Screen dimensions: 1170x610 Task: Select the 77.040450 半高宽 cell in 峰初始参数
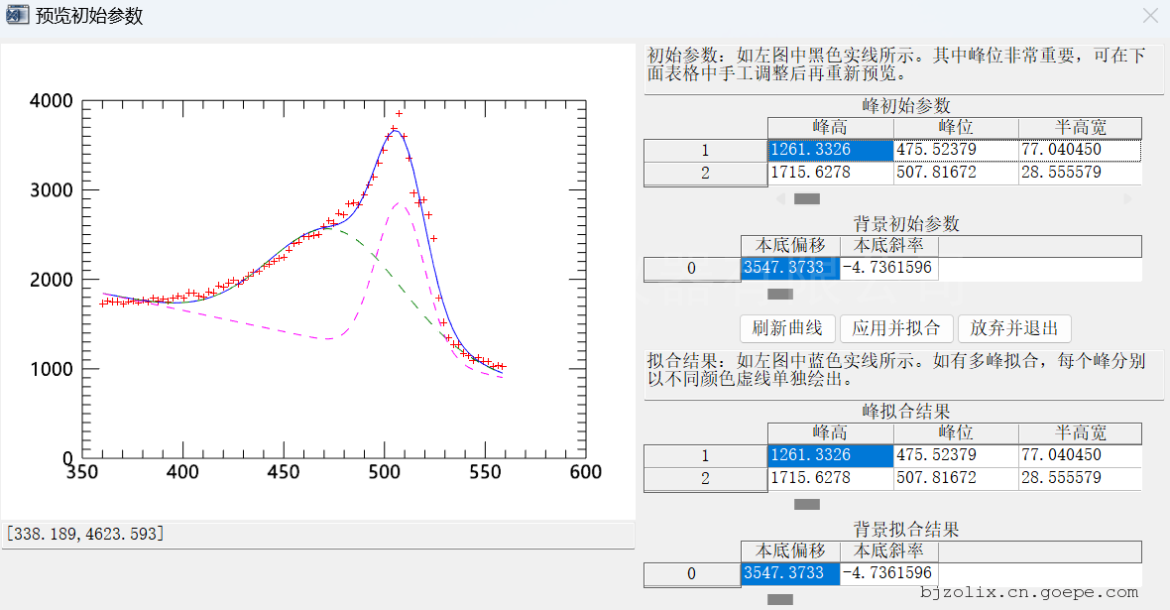[x=1079, y=150]
